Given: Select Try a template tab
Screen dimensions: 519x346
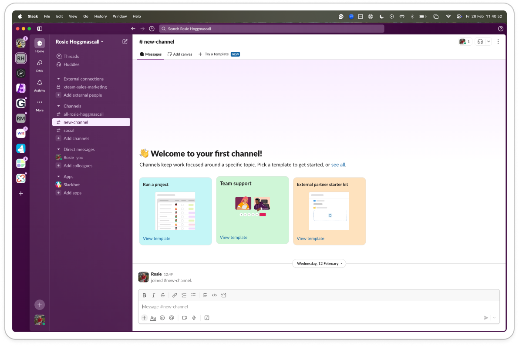Looking at the screenshot, I should click(x=219, y=54).
